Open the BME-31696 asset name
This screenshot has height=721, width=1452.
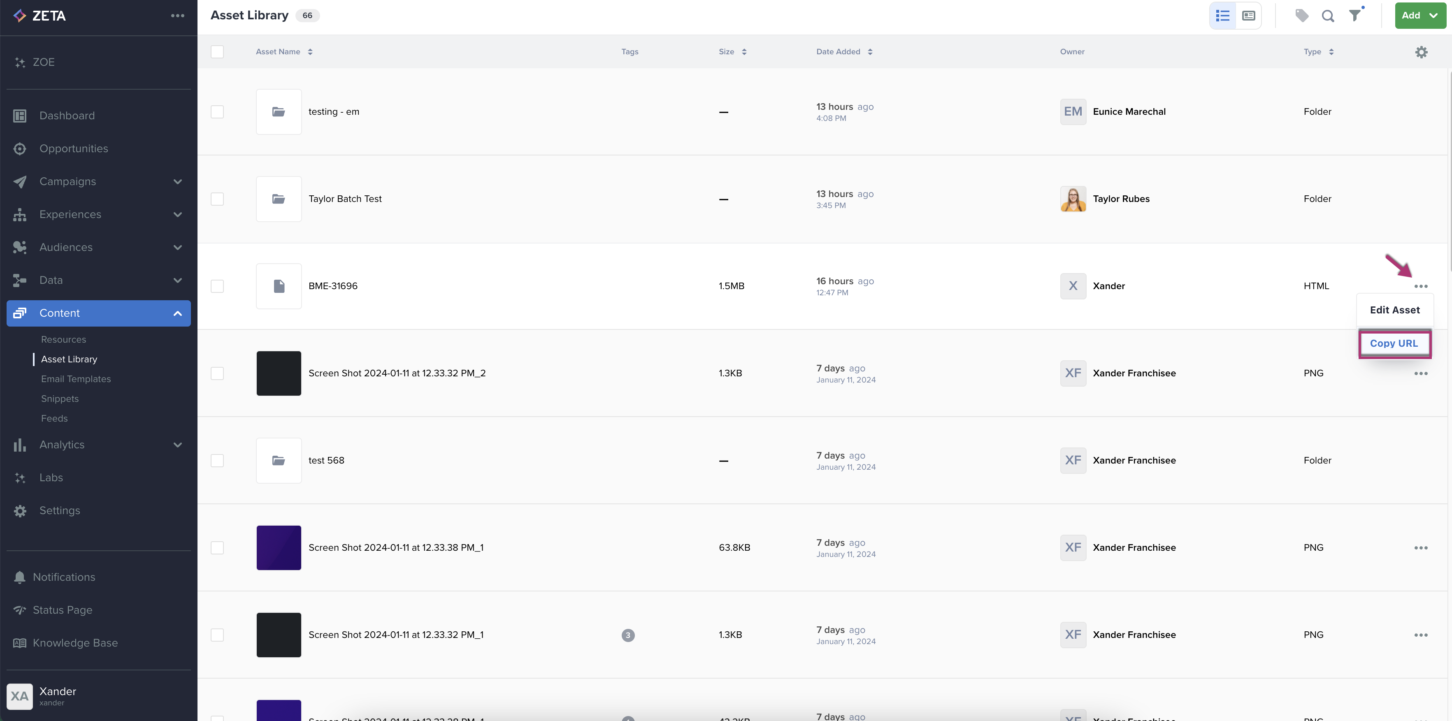coord(333,286)
